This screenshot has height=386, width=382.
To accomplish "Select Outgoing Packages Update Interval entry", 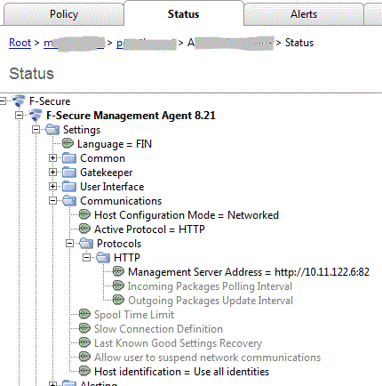I will point(211,301).
